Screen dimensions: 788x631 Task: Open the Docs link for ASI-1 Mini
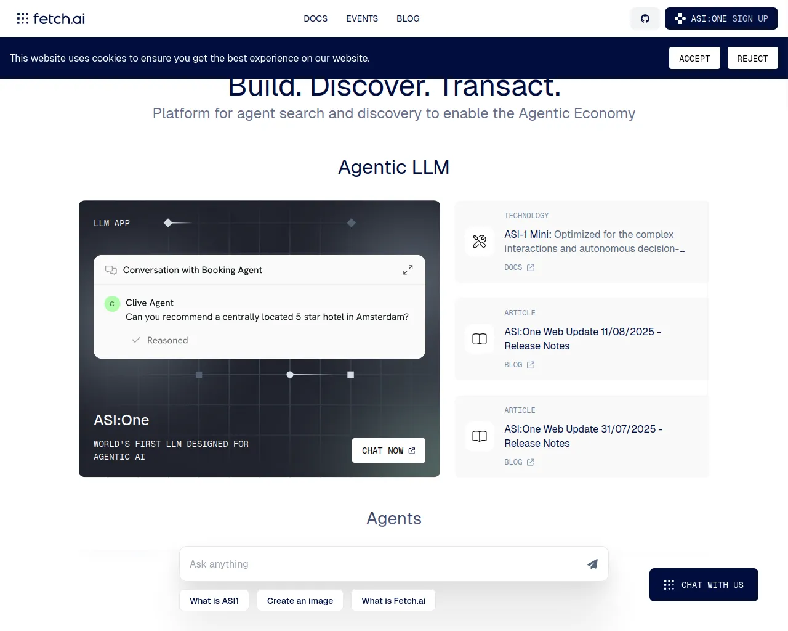tap(519, 267)
